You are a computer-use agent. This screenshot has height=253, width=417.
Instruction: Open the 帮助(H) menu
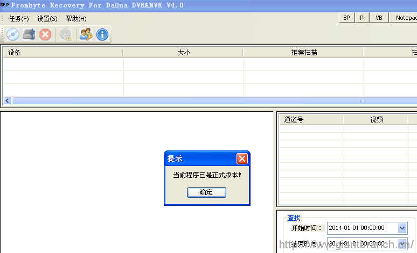(x=76, y=19)
